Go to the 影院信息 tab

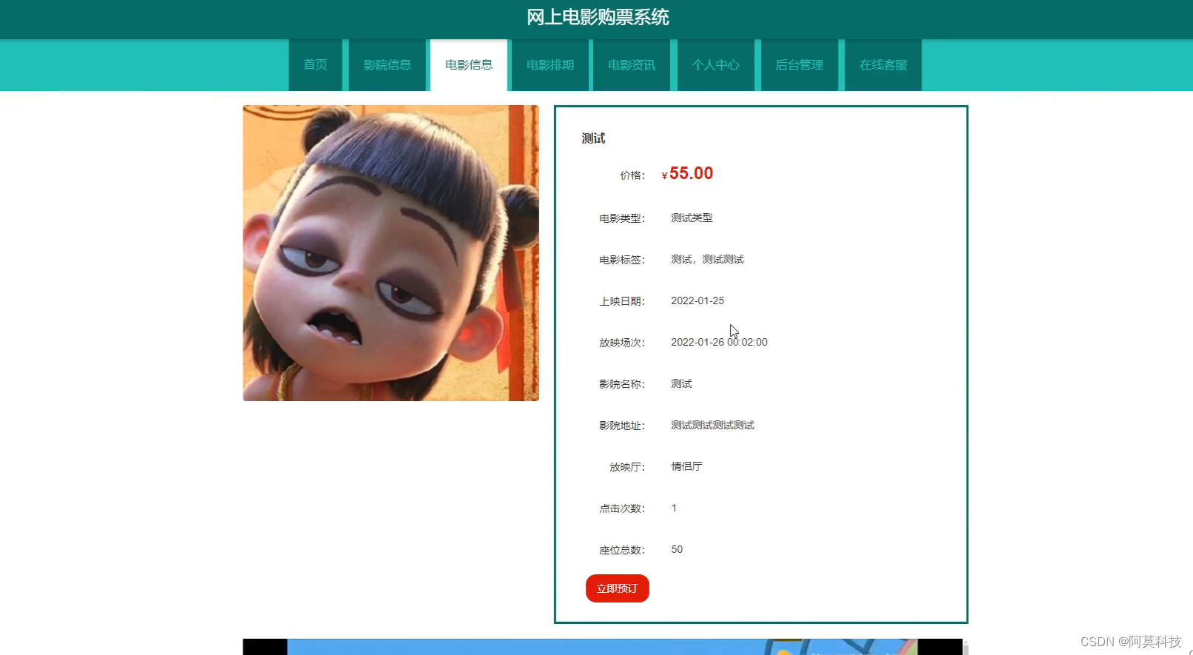coord(388,65)
